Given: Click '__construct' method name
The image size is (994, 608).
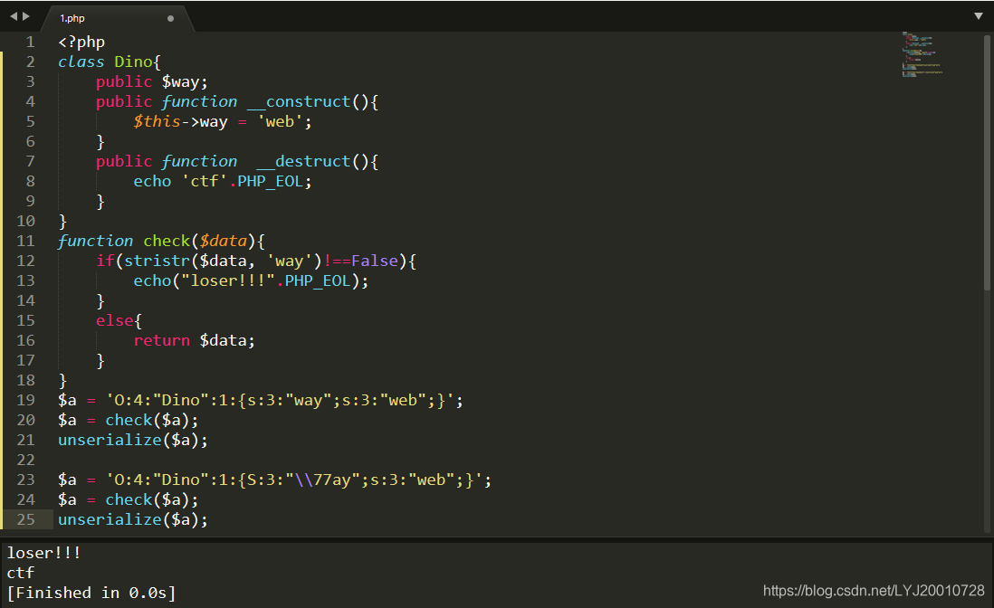Looking at the screenshot, I should pyautogui.click(x=299, y=102).
